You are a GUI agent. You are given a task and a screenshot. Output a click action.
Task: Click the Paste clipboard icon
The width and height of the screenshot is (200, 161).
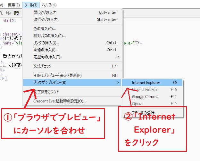[16, 13]
